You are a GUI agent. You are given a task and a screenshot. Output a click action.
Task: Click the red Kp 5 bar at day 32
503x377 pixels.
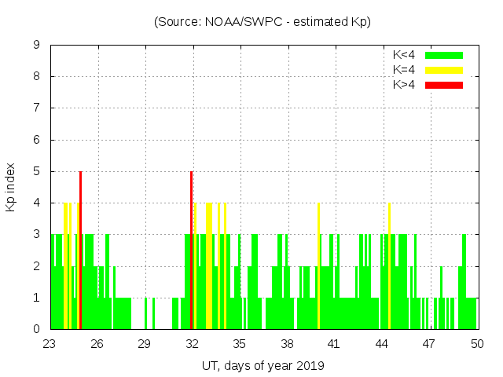pos(191,251)
